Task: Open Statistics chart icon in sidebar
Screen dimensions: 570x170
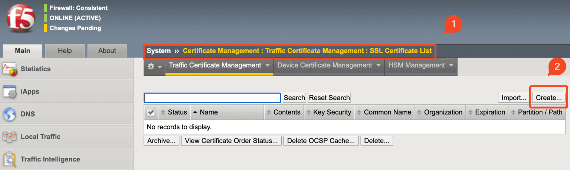Action: pyautogui.click(x=10, y=69)
